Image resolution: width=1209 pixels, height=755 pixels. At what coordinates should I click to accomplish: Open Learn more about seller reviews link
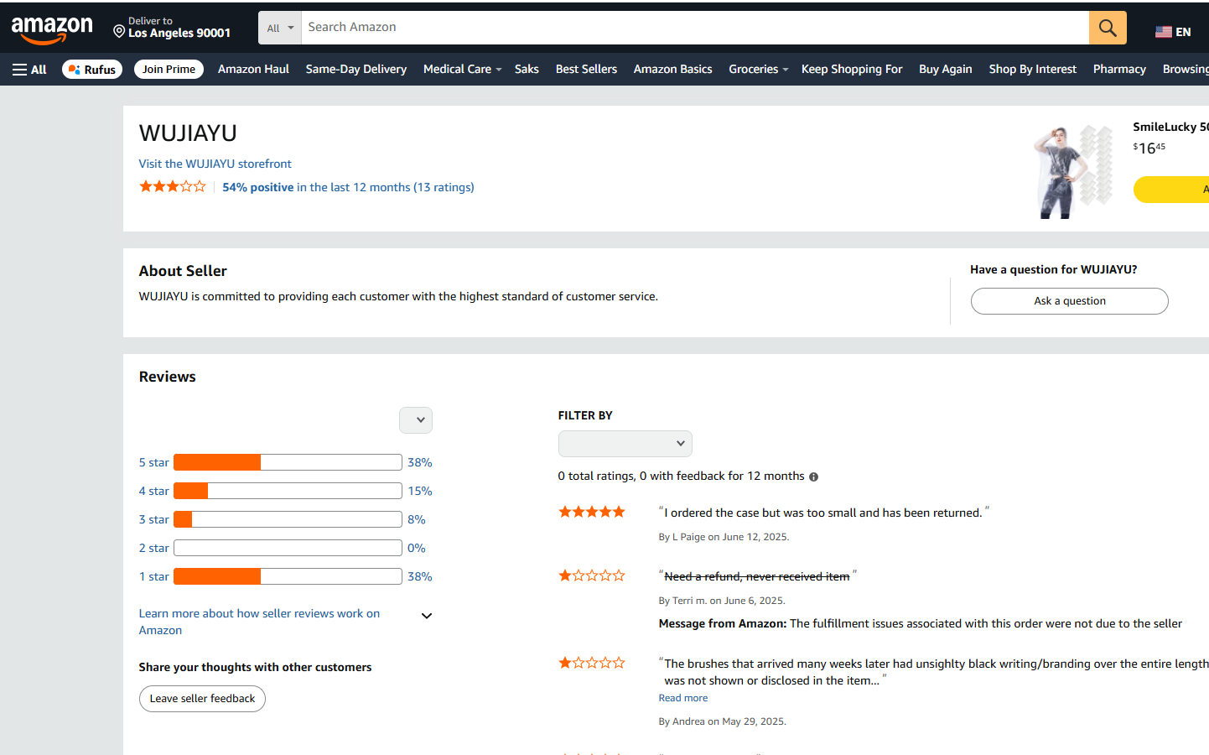coord(259,622)
